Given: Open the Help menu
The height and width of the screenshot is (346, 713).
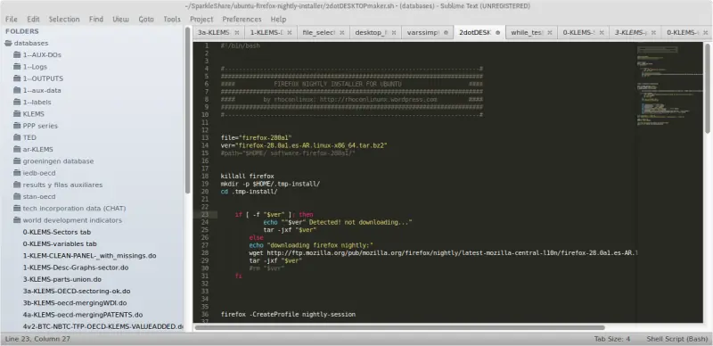Looking at the screenshot, I should 278,19.
